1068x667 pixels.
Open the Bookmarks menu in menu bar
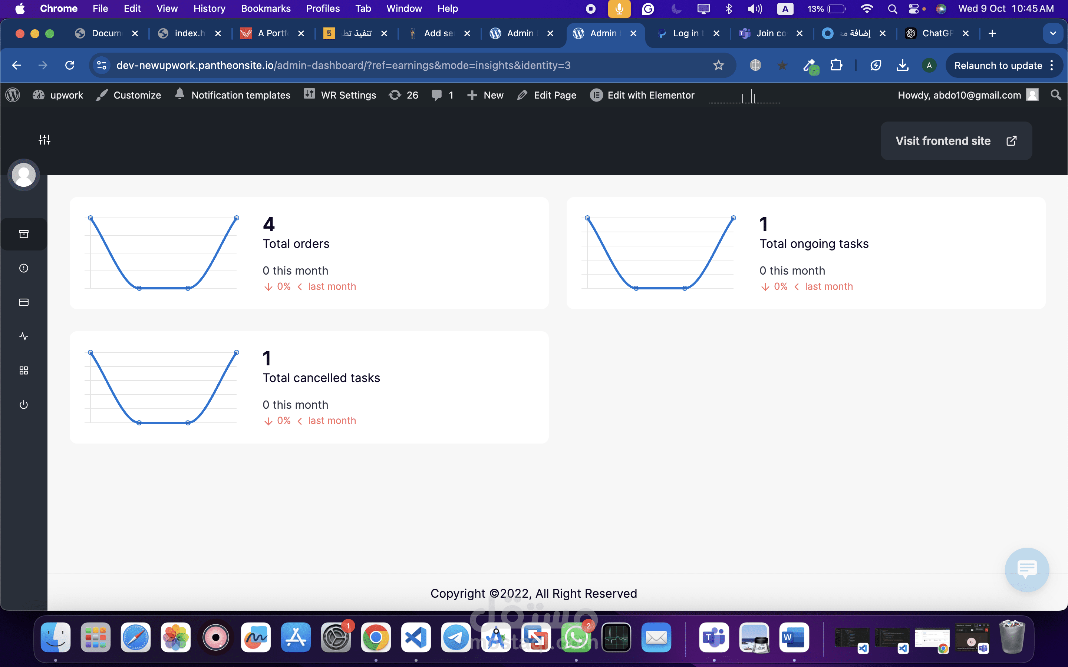(x=265, y=9)
